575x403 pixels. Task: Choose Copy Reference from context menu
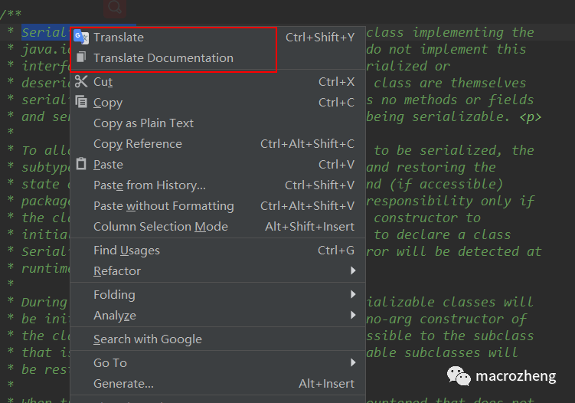point(138,144)
